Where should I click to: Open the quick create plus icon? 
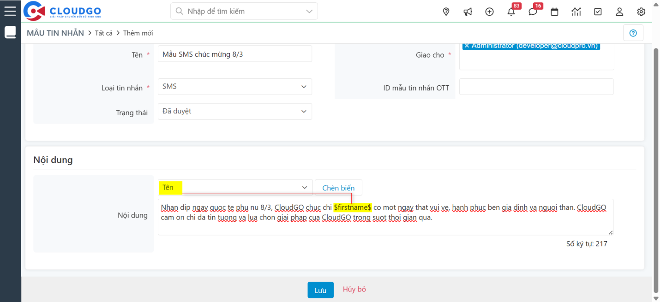(x=489, y=12)
